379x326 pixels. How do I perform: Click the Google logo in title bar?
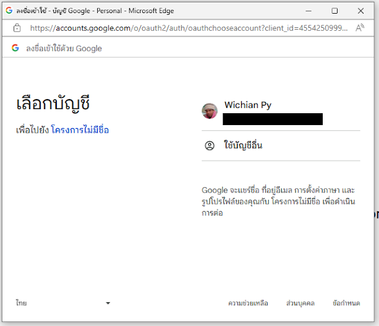click(x=9, y=11)
